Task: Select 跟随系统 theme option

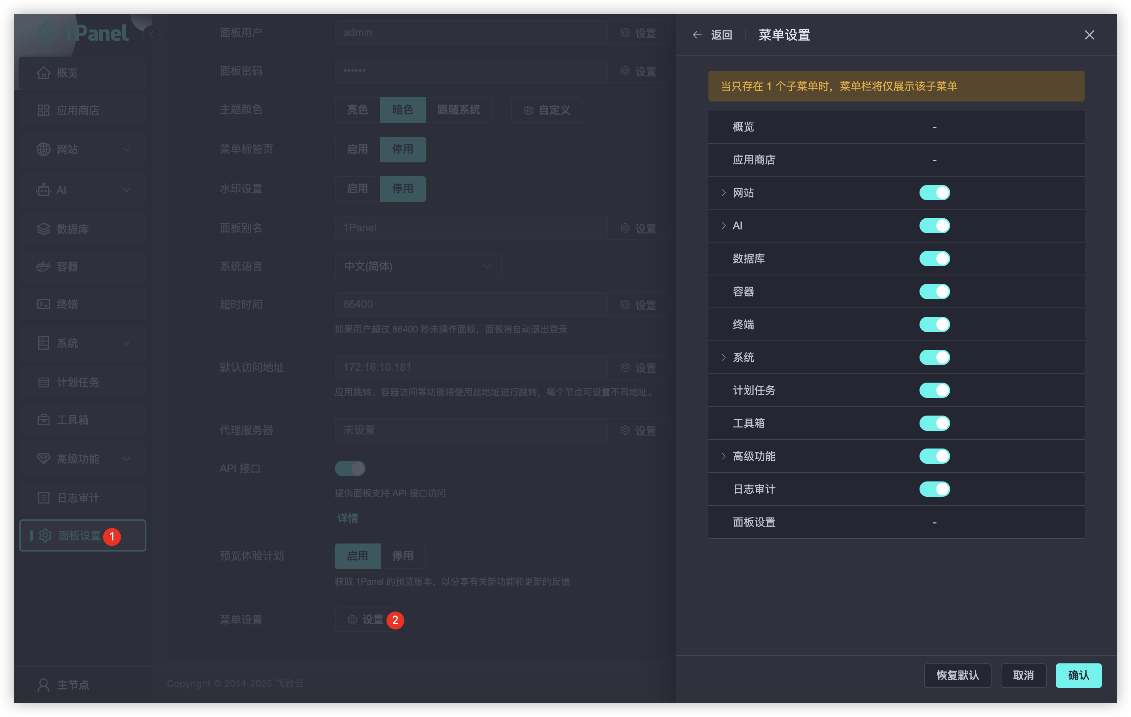Action: (x=459, y=110)
